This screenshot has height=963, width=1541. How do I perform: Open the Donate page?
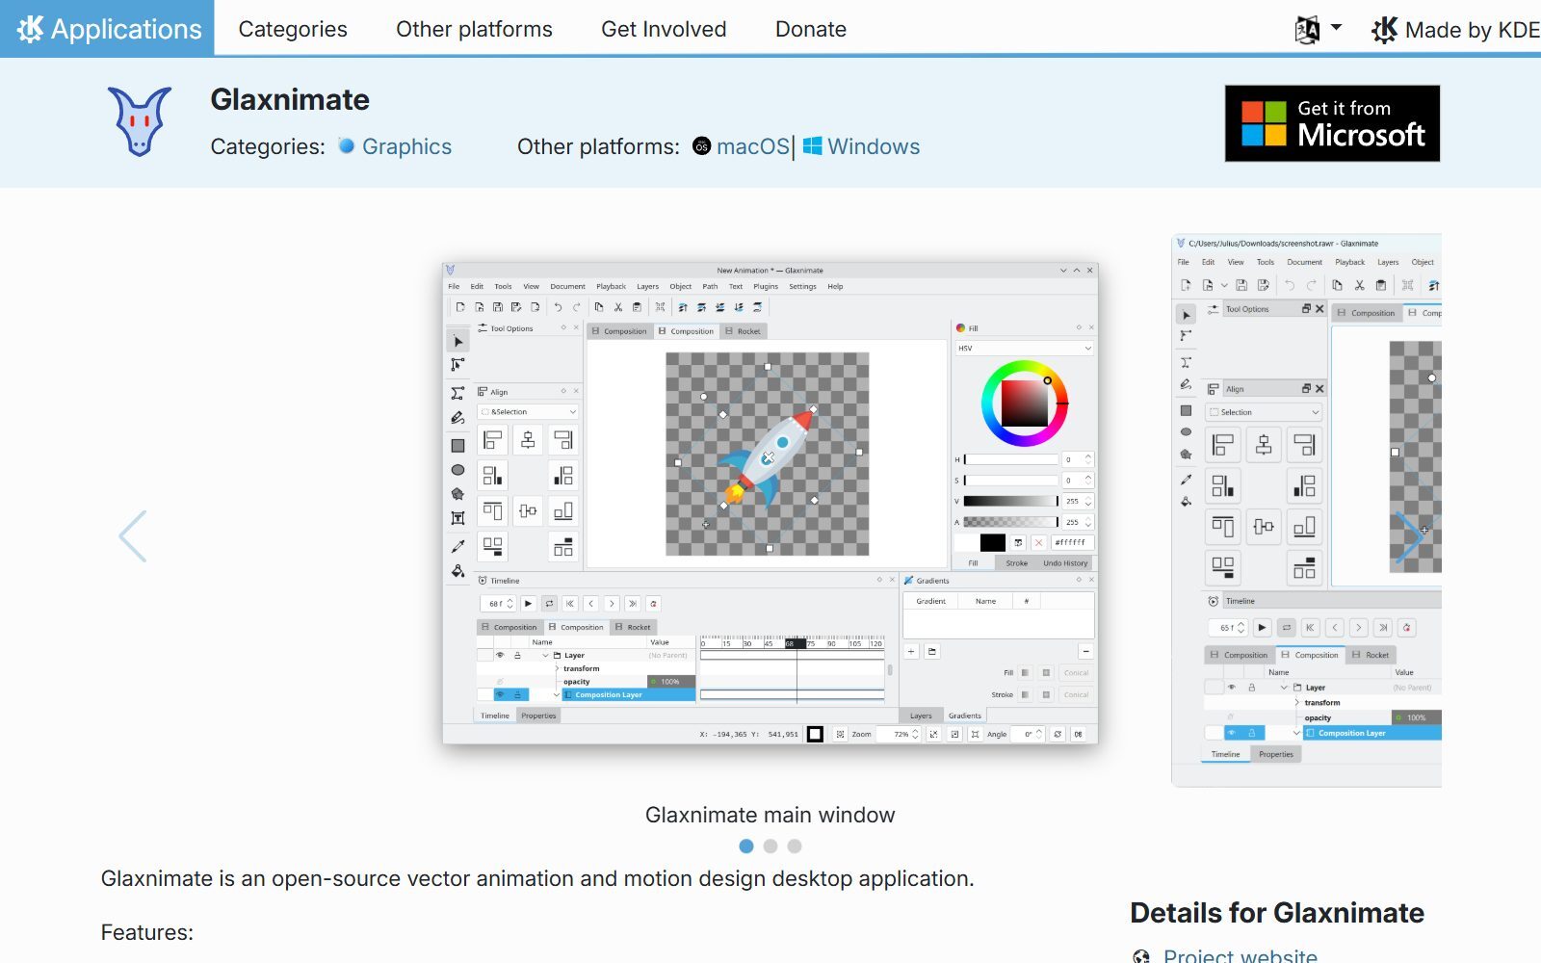pos(811,29)
